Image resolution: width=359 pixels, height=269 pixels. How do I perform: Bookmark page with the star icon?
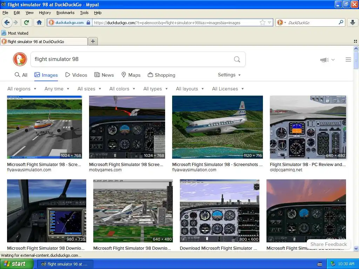[262, 22]
